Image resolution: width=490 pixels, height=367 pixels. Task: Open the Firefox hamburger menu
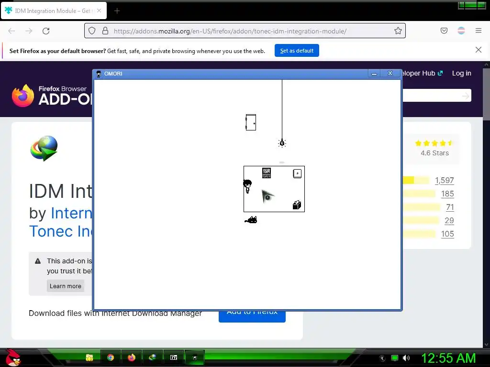pyautogui.click(x=479, y=31)
